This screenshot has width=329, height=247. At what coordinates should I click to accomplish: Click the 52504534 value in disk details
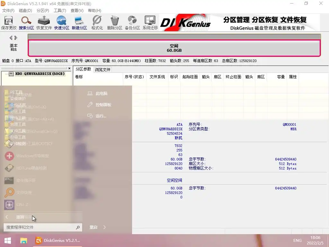174,133
